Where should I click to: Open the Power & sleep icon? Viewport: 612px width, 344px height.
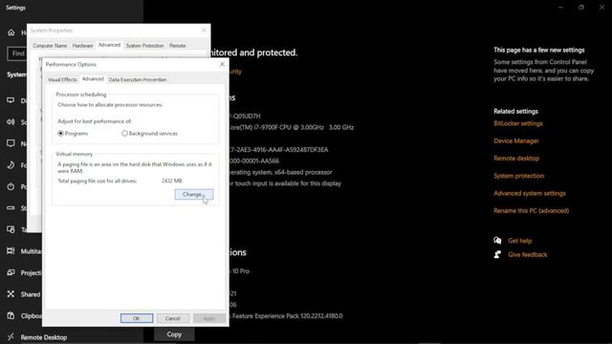coord(11,186)
